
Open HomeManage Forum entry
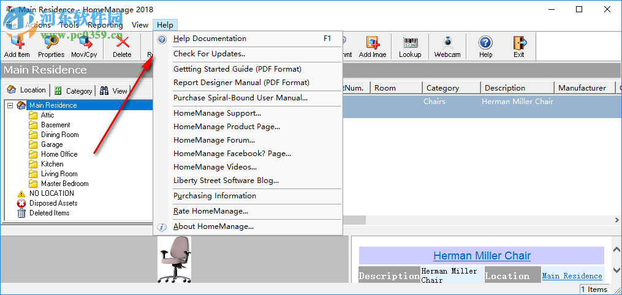coord(248,140)
